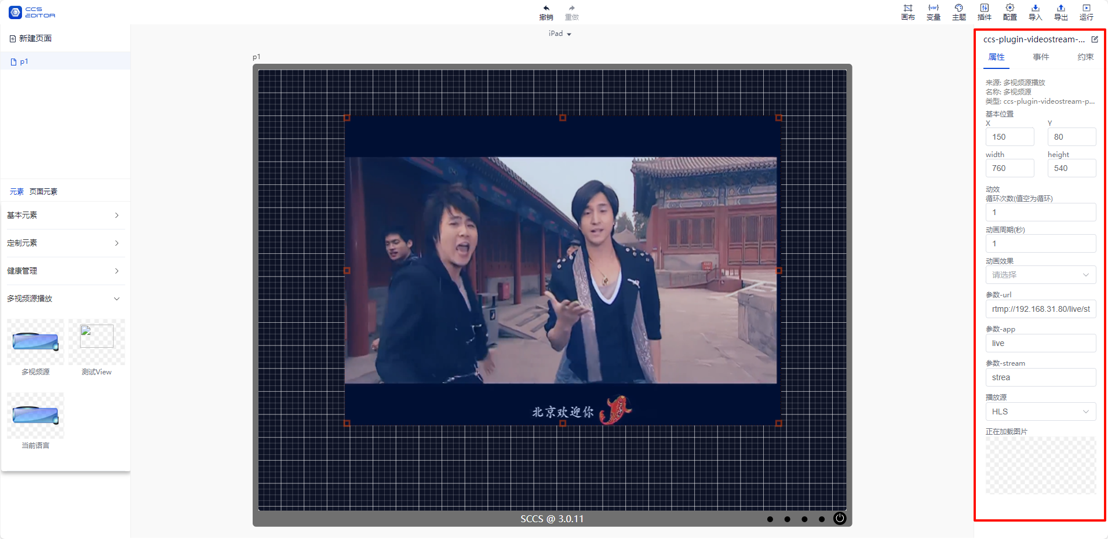
Task: Click the top-right resize handle of video
Action: click(778, 118)
